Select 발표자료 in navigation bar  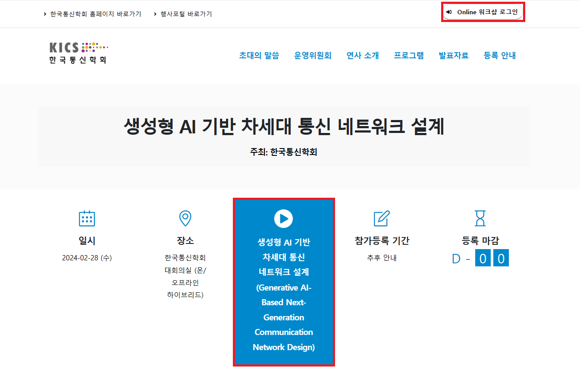[x=454, y=55]
